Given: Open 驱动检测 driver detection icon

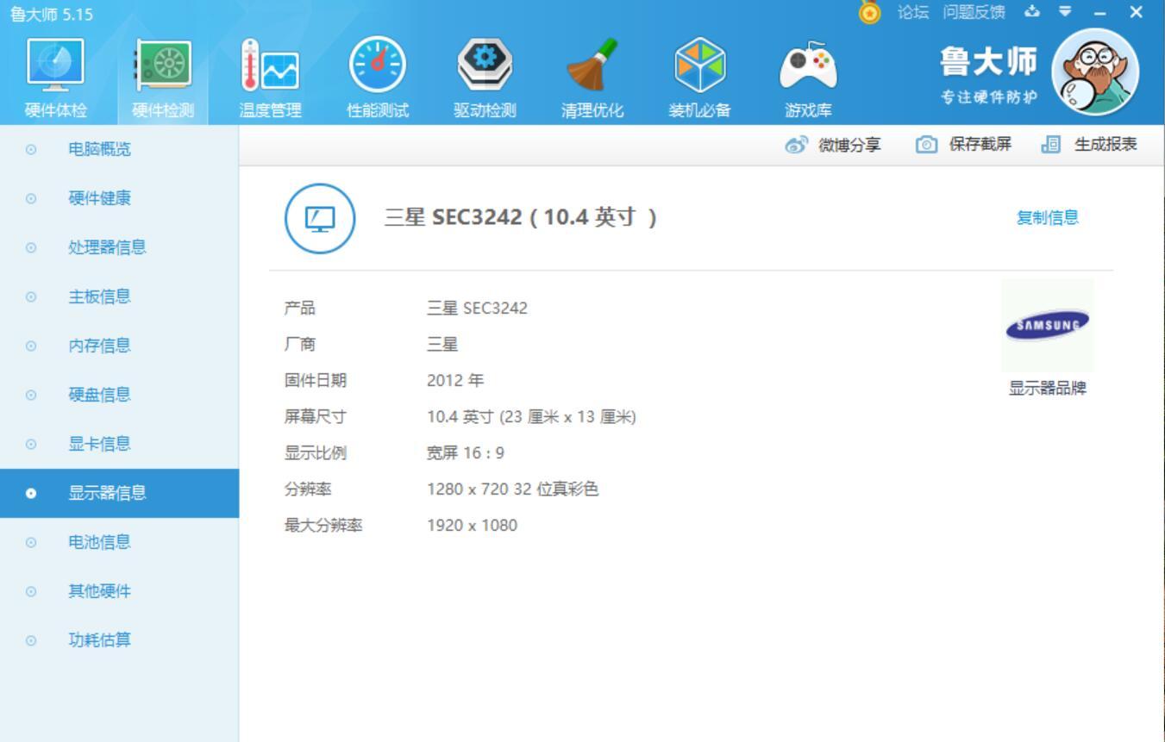Looking at the screenshot, I should click(x=485, y=79).
